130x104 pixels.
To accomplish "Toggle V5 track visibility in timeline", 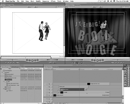I will (44, 84).
